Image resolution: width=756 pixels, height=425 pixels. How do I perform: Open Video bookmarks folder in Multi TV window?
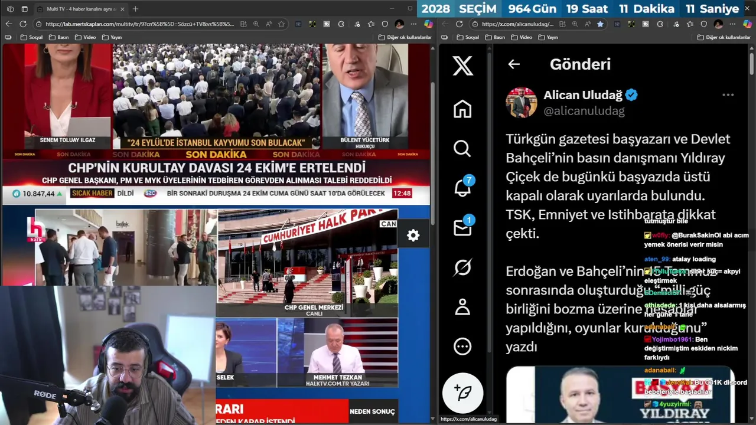pyautogui.click(x=85, y=37)
